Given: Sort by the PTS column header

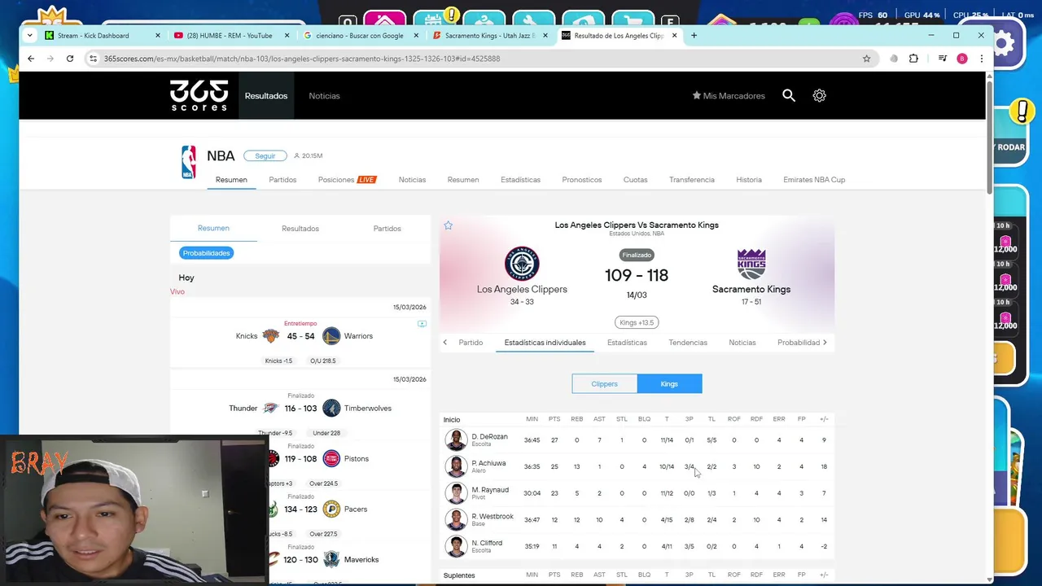Looking at the screenshot, I should click(554, 419).
